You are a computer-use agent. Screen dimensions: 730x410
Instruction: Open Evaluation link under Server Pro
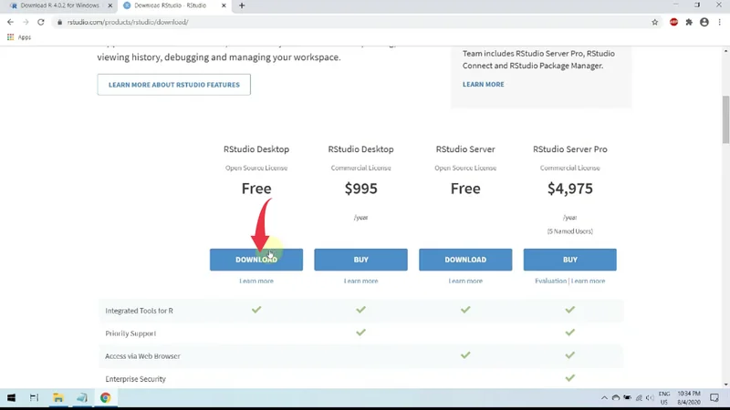click(550, 281)
